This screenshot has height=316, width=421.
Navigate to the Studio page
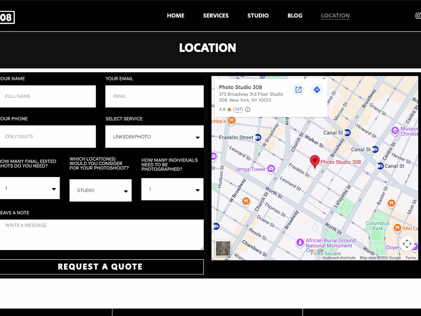[258, 16]
